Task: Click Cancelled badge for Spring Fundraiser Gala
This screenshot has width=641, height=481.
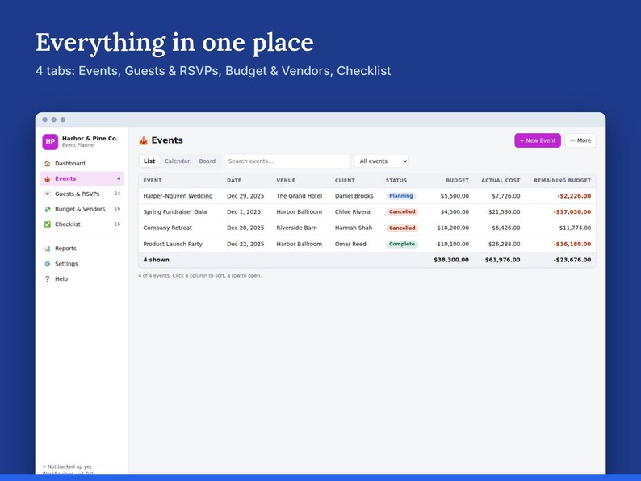Action: click(402, 212)
